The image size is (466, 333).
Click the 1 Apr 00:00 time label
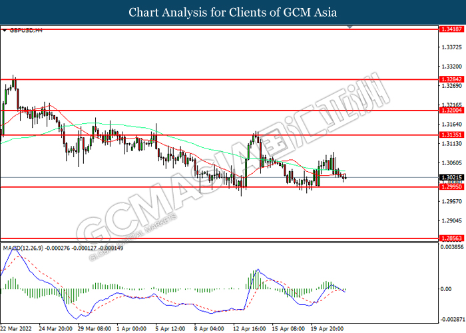[x=132, y=328]
